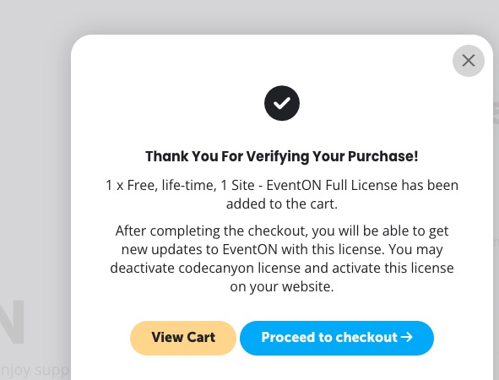Click the arrow in the checkout button

pos(407,337)
